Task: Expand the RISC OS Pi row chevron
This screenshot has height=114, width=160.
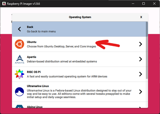Action: 141,74
